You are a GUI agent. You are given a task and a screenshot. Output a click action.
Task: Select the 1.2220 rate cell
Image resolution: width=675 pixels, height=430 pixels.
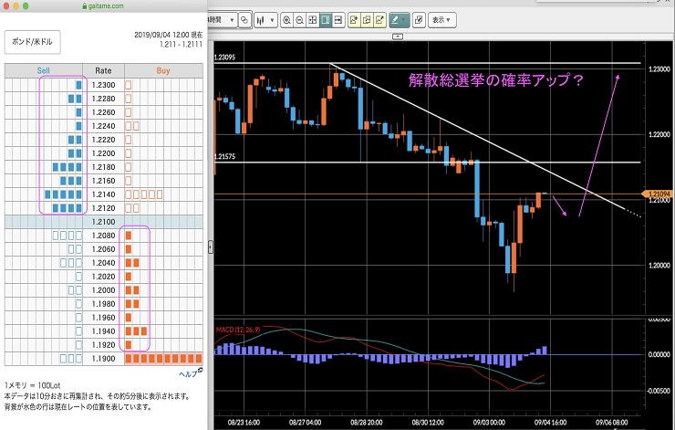tap(104, 140)
